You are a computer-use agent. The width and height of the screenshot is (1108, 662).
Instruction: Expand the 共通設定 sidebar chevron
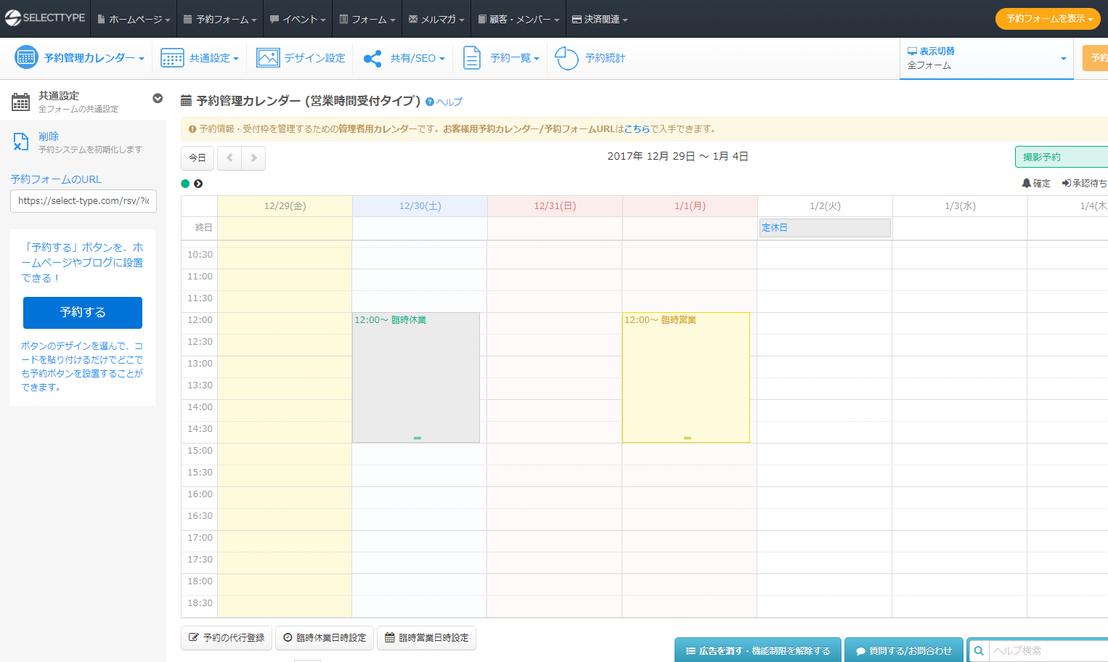(158, 99)
